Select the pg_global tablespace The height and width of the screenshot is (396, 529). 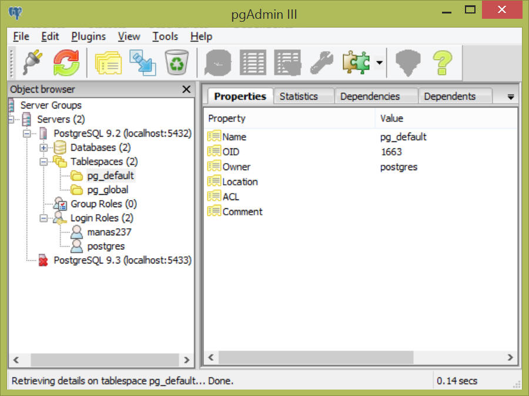click(x=108, y=190)
